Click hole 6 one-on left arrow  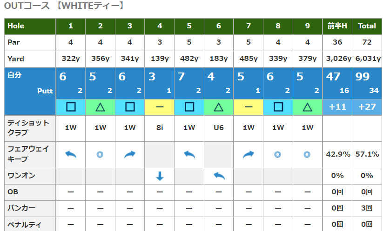coord(219,176)
